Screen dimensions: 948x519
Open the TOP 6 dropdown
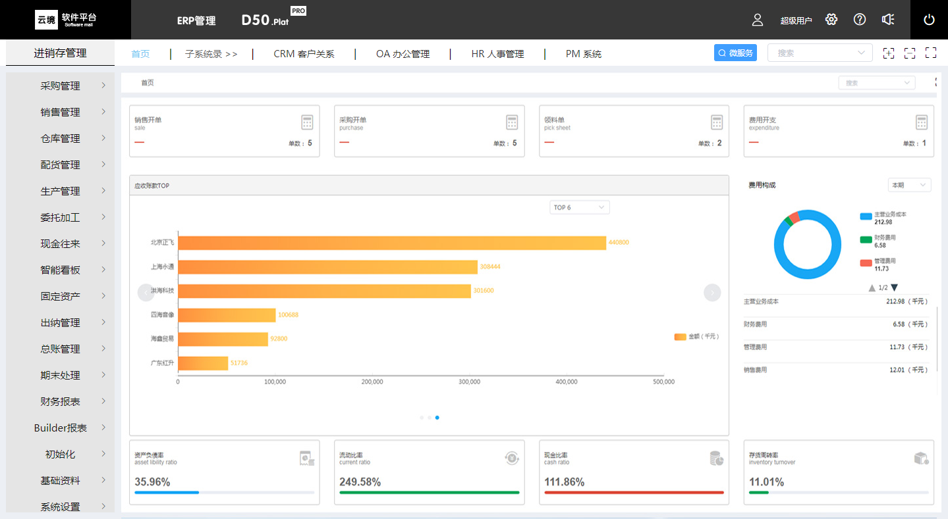(x=579, y=207)
